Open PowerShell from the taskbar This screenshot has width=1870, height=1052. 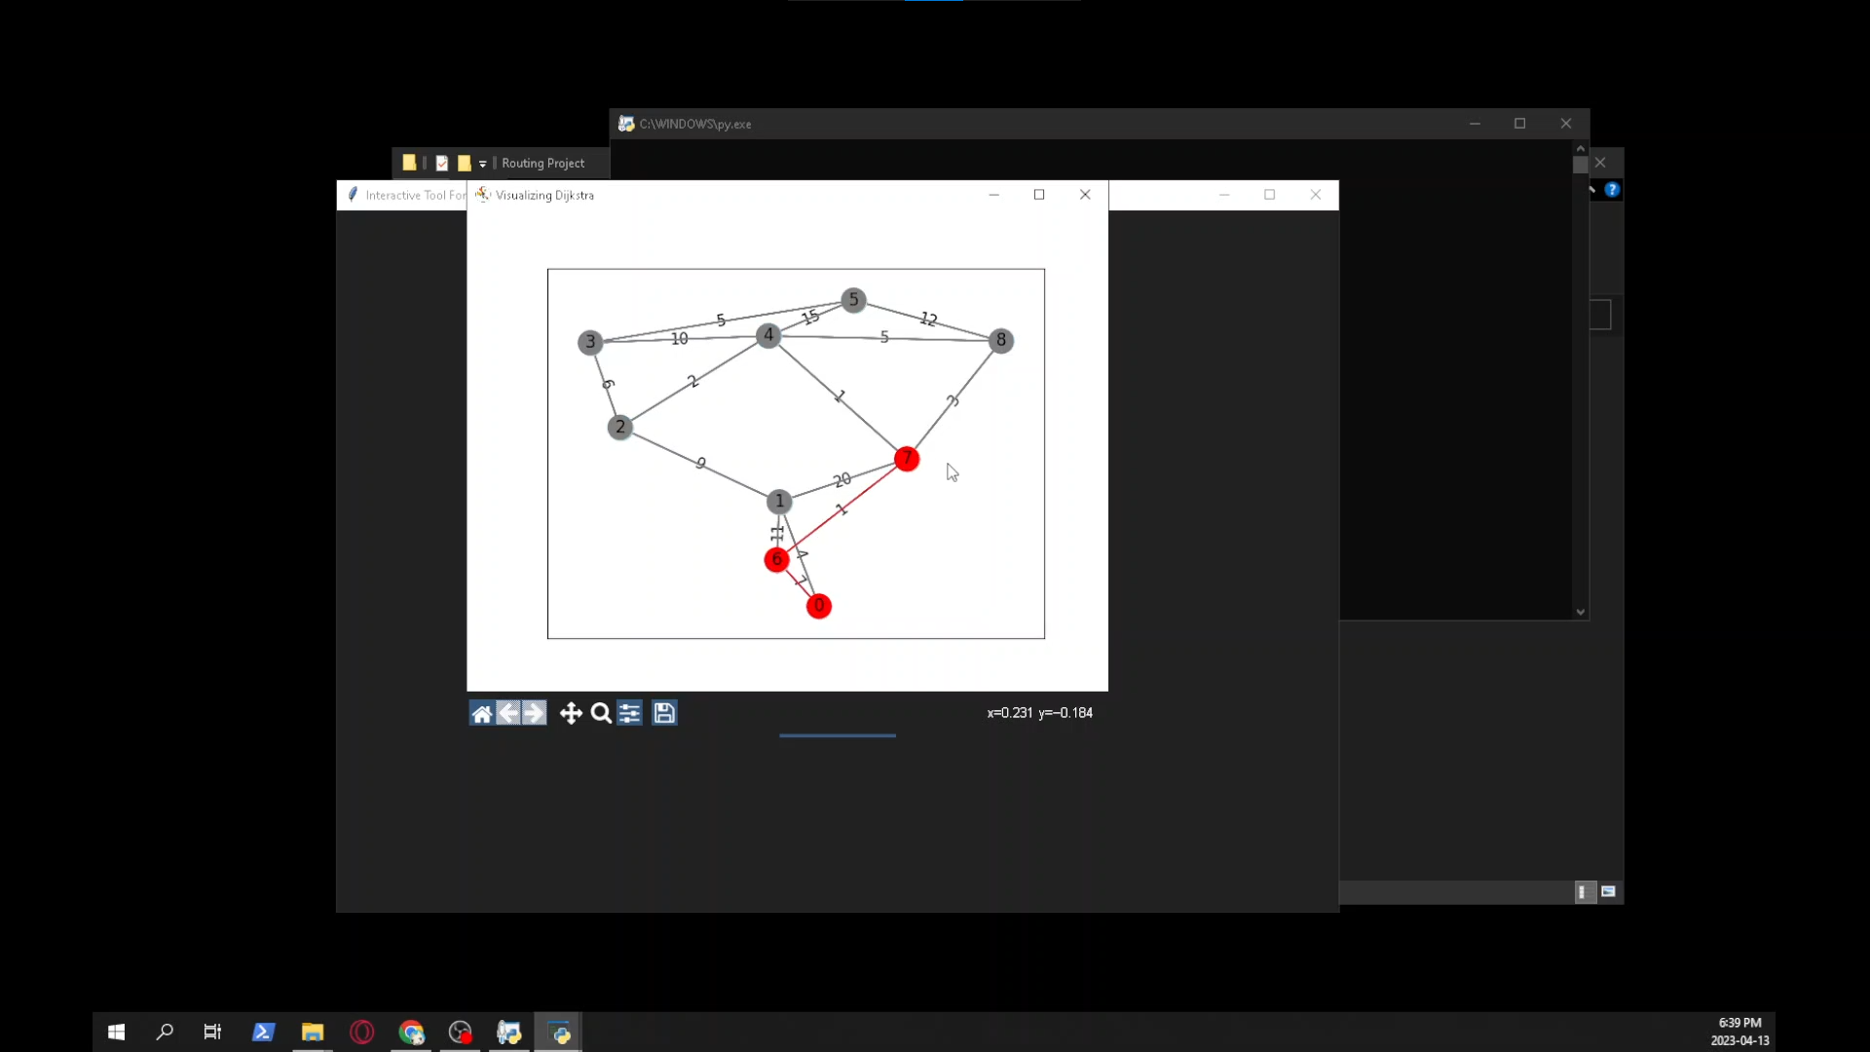point(263,1033)
